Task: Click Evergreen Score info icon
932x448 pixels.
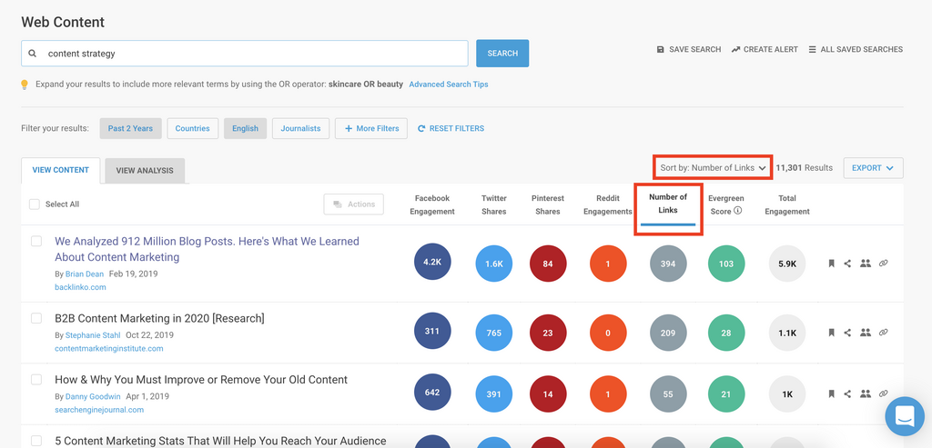Action: (x=737, y=211)
